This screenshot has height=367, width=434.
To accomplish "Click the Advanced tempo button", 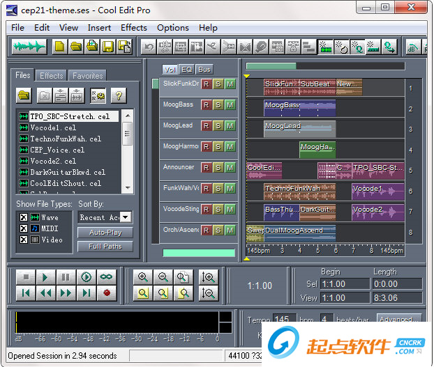I will click(399, 318).
